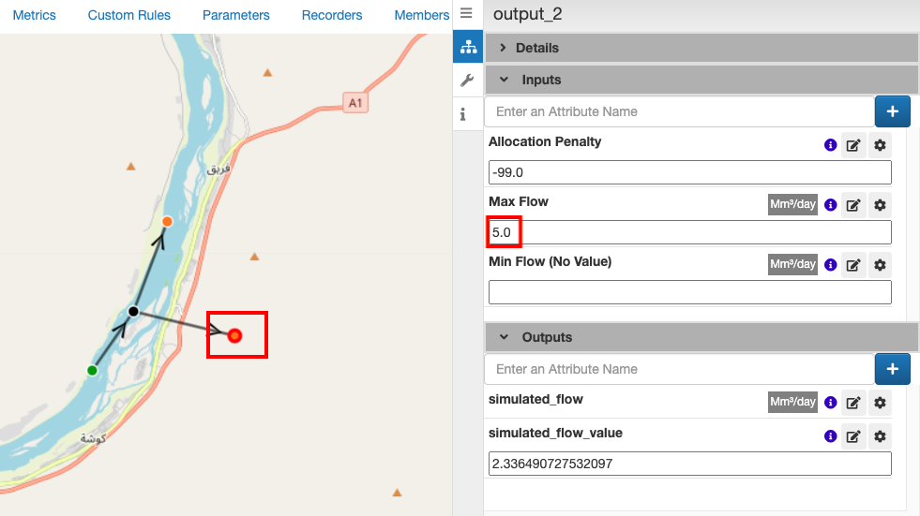Open settings gear for Max Flow
The image size is (920, 516).
(880, 205)
